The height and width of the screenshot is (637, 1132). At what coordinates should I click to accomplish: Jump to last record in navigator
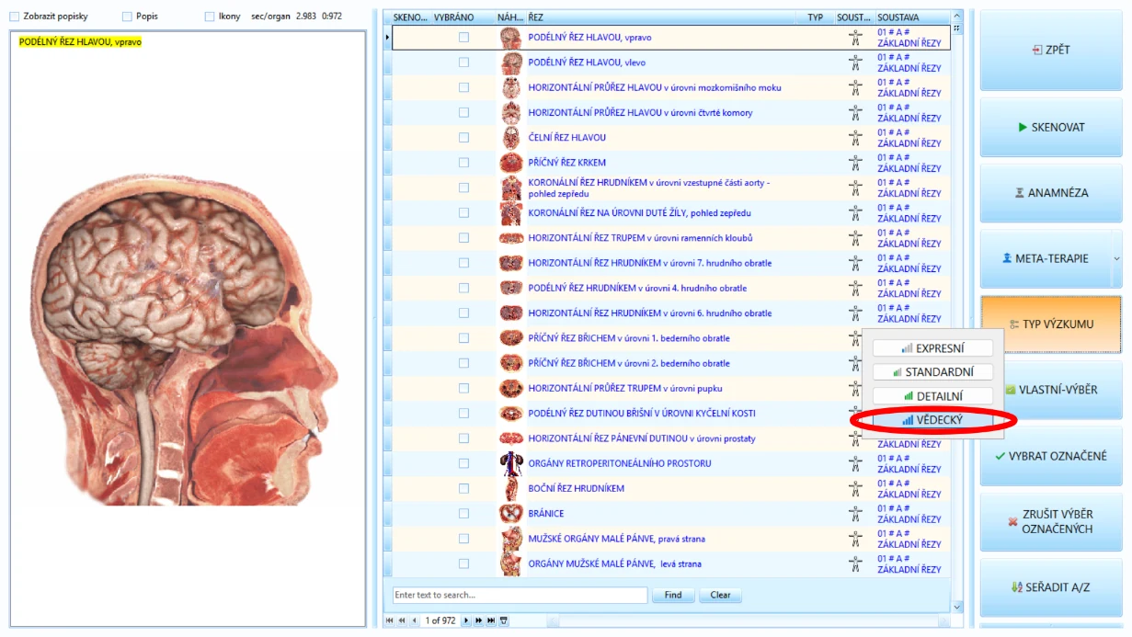click(491, 621)
